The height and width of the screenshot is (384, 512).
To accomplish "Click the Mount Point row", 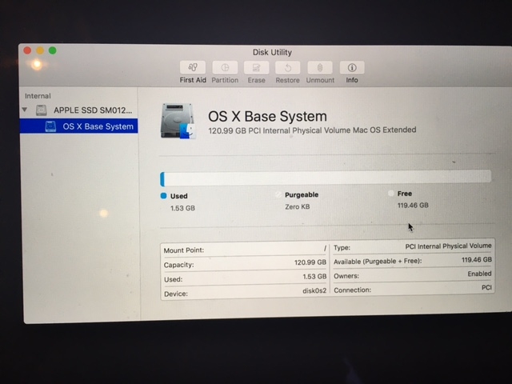I will click(245, 250).
